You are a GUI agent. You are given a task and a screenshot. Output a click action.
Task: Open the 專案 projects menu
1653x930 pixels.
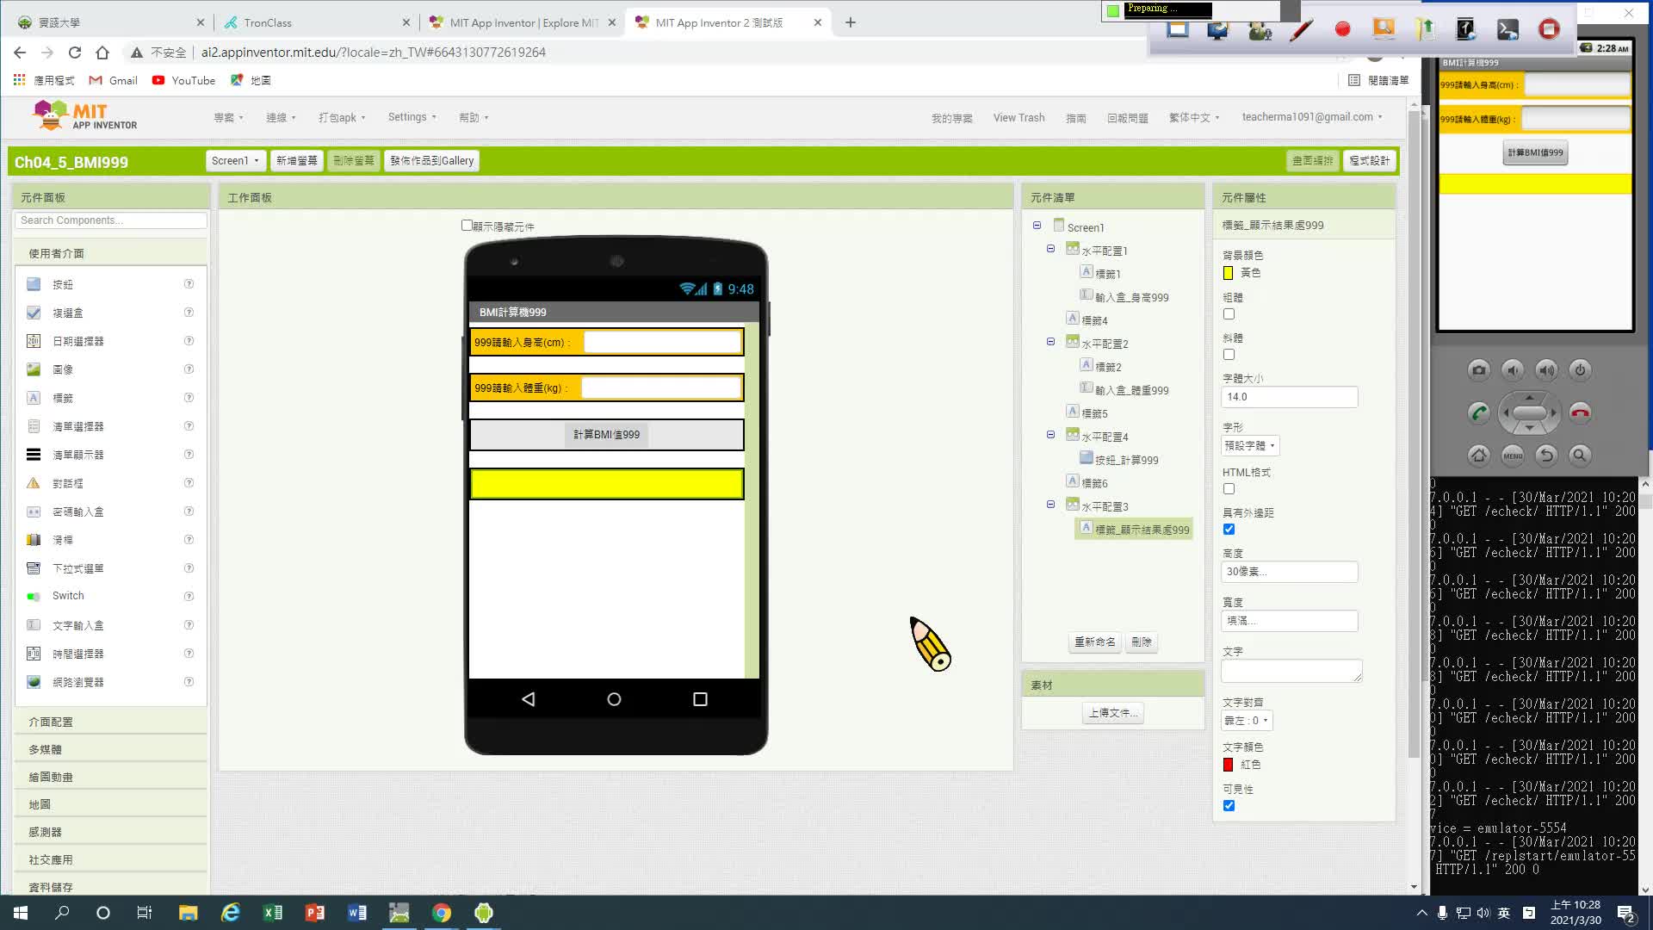(x=228, y=118)
